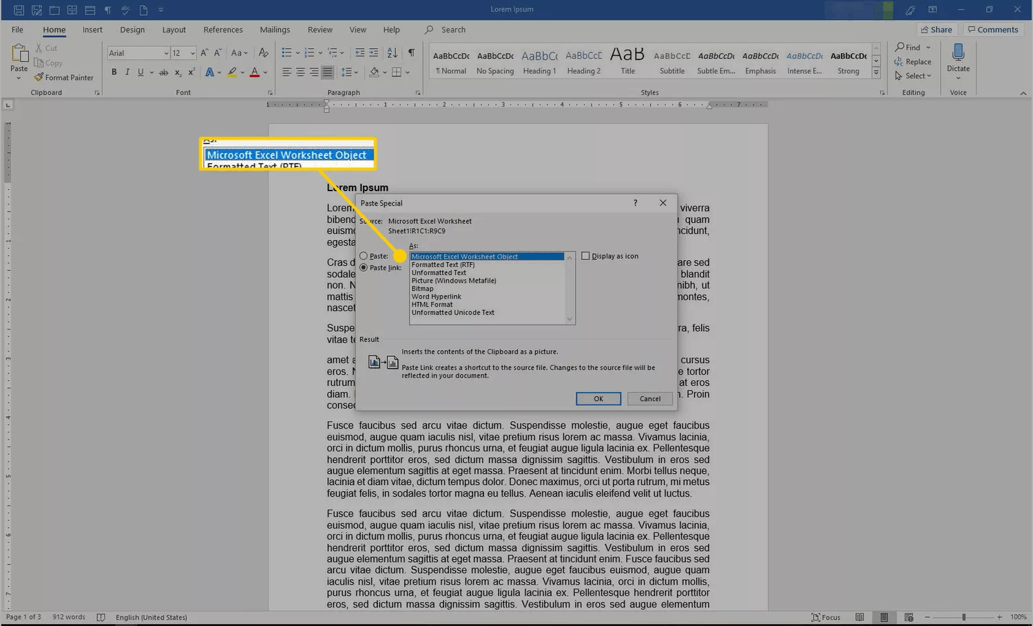Click the Sort icon in Paragraph group

393,53
